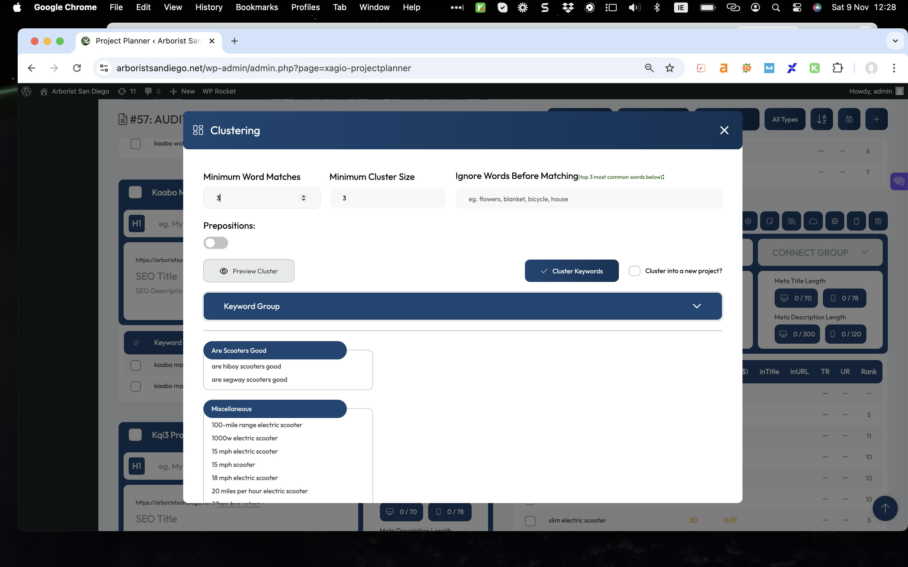Open Chrome extensions puzzle icon
This screenshot has width=908, height=567.
pos(837,68)
